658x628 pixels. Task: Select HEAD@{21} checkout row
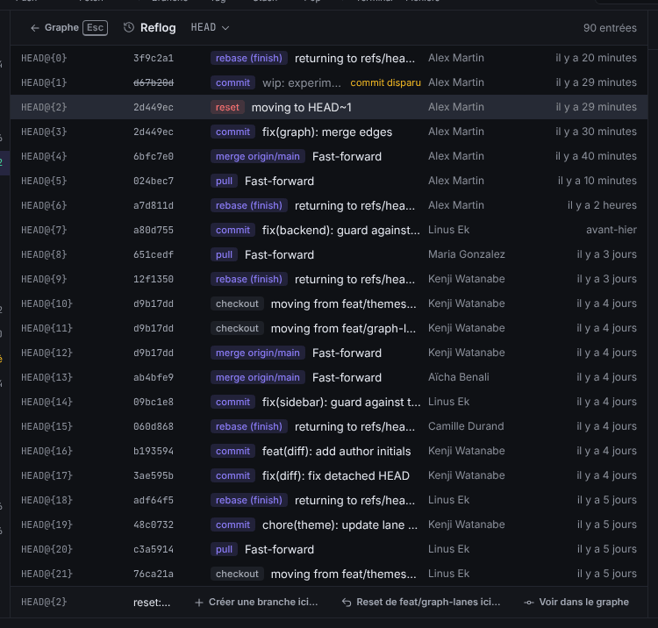(x=329, y=574)
